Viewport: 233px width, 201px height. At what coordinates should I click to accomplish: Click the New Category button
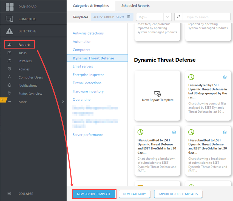coord(135,194)
